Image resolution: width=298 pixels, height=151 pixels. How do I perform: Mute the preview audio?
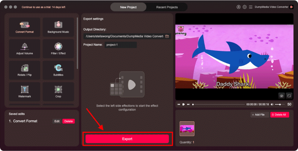(272, 104)
